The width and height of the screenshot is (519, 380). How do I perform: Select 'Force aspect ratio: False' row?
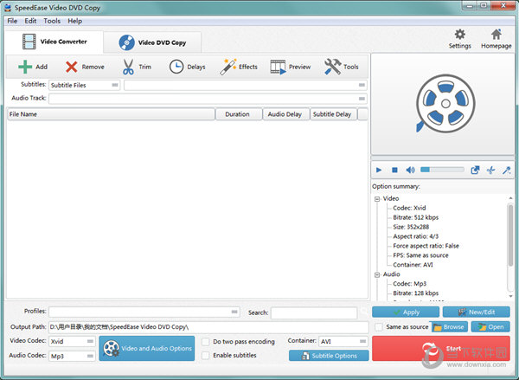point(426,246)
